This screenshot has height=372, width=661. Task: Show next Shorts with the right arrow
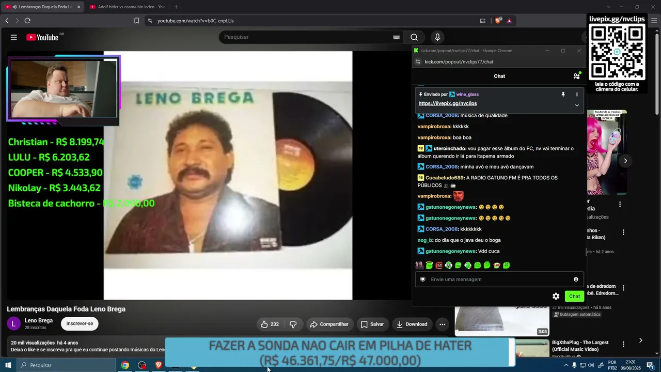pyautogui.click(x=625, y=161)
